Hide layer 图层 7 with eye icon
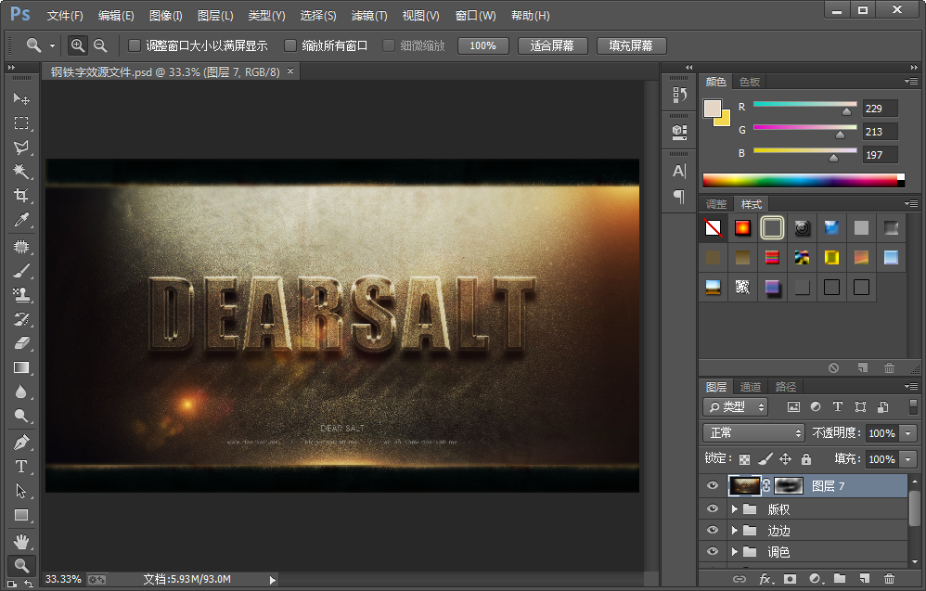926x591 pixels. point(713,485)
